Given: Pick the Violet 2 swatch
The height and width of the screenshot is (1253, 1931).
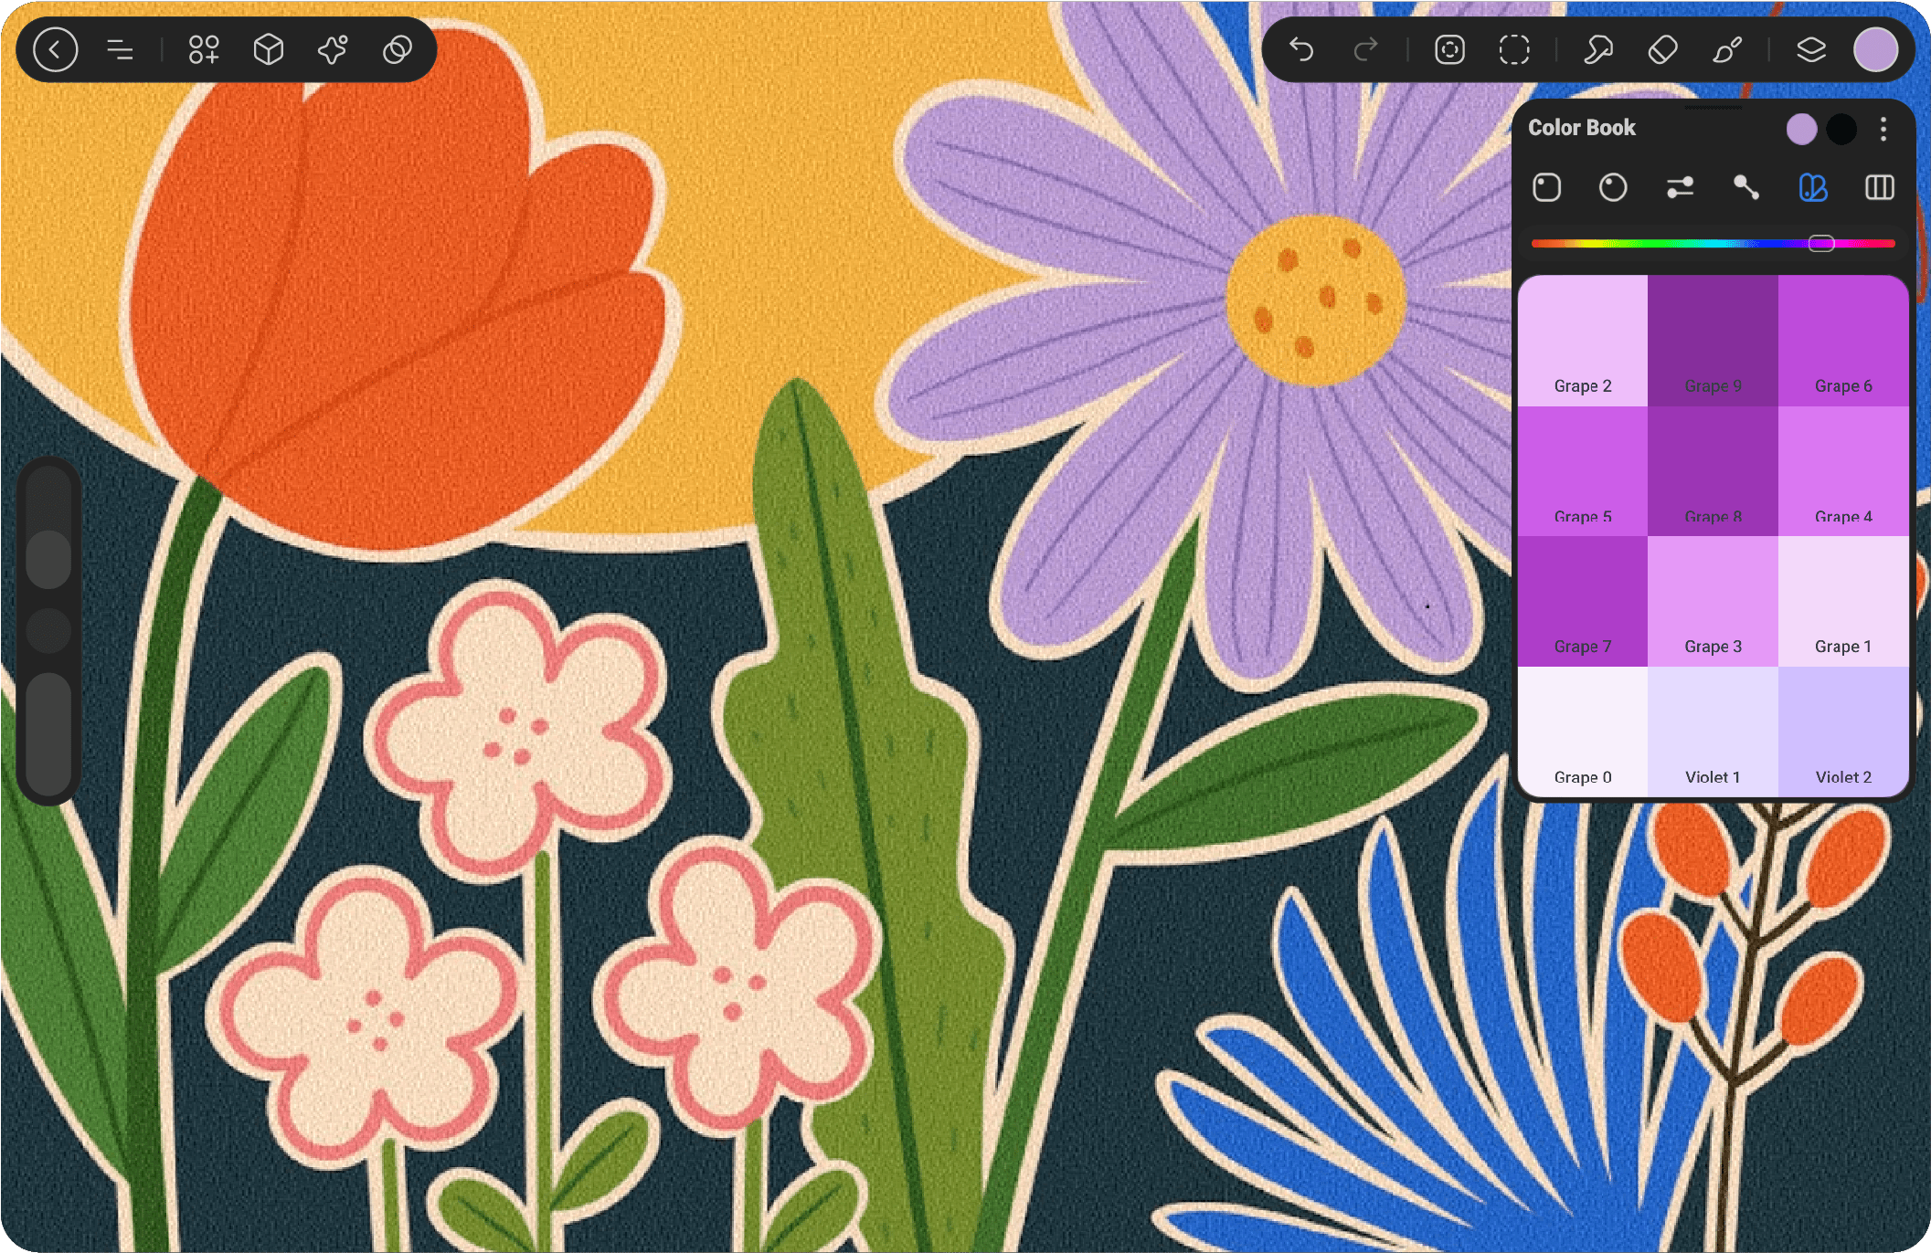Looking at the screenshot, I should [1843, 732].
